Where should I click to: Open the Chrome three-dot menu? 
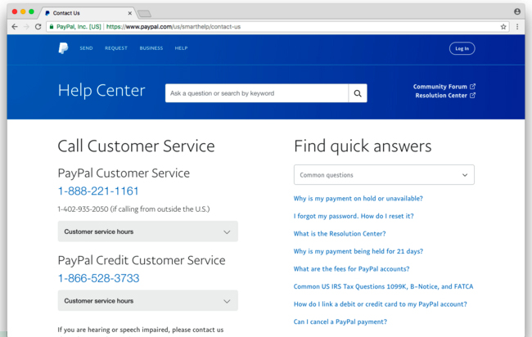(x=517, y=27)
